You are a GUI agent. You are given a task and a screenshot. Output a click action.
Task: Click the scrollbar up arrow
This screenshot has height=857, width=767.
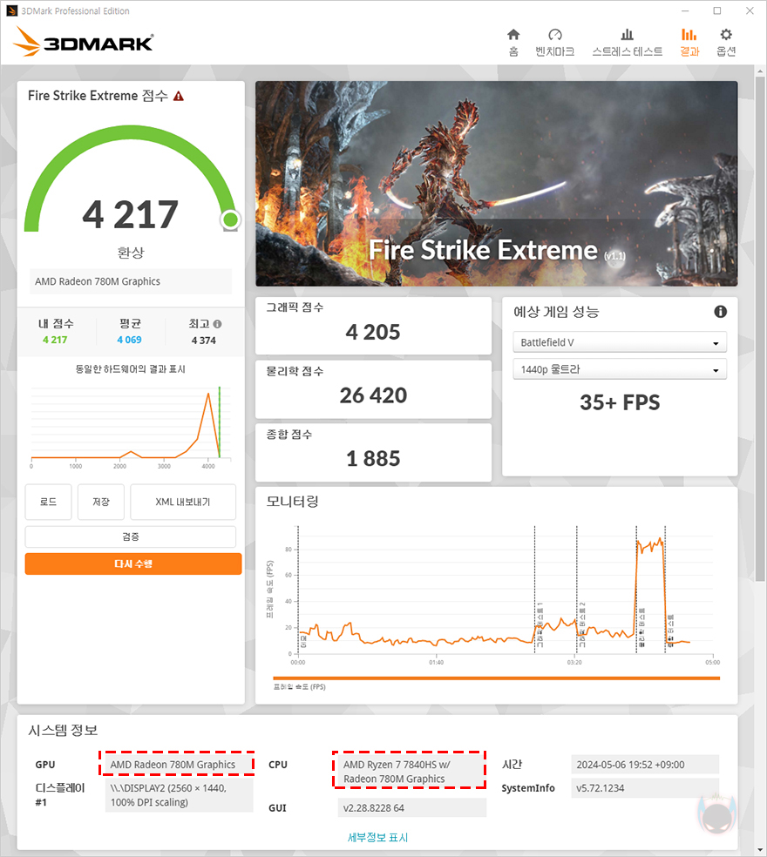[760, 71]
